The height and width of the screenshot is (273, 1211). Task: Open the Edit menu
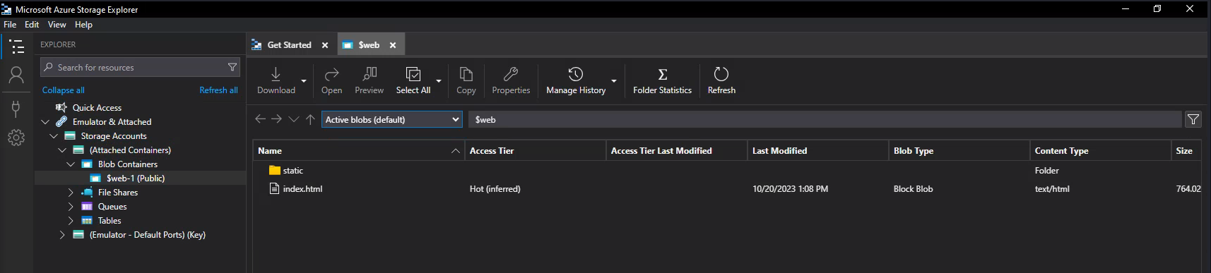pyautogui.click(x=32, y=24)
